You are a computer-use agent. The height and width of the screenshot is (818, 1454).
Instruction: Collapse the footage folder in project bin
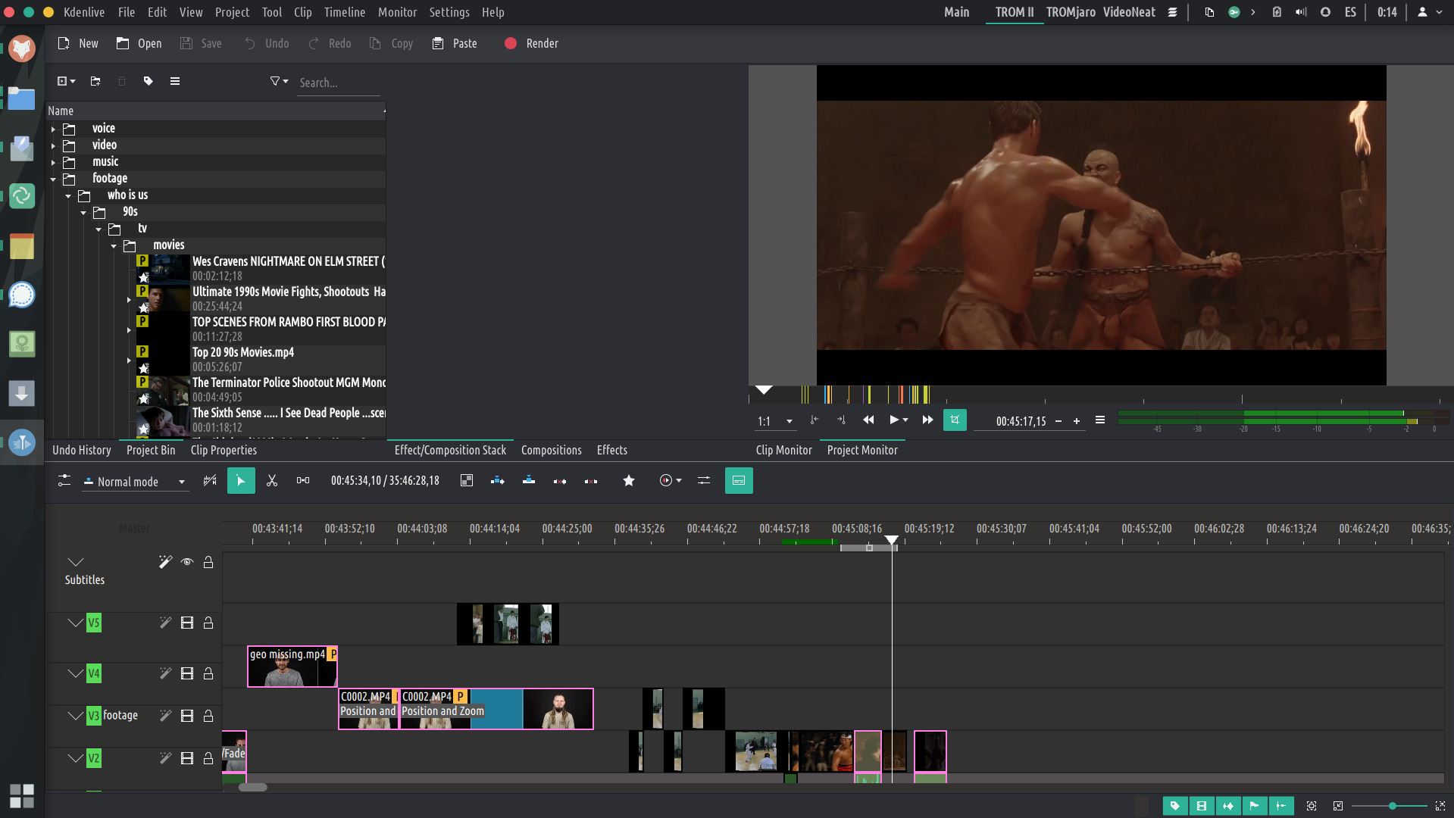pyautogui.click(x=53, y=179)
